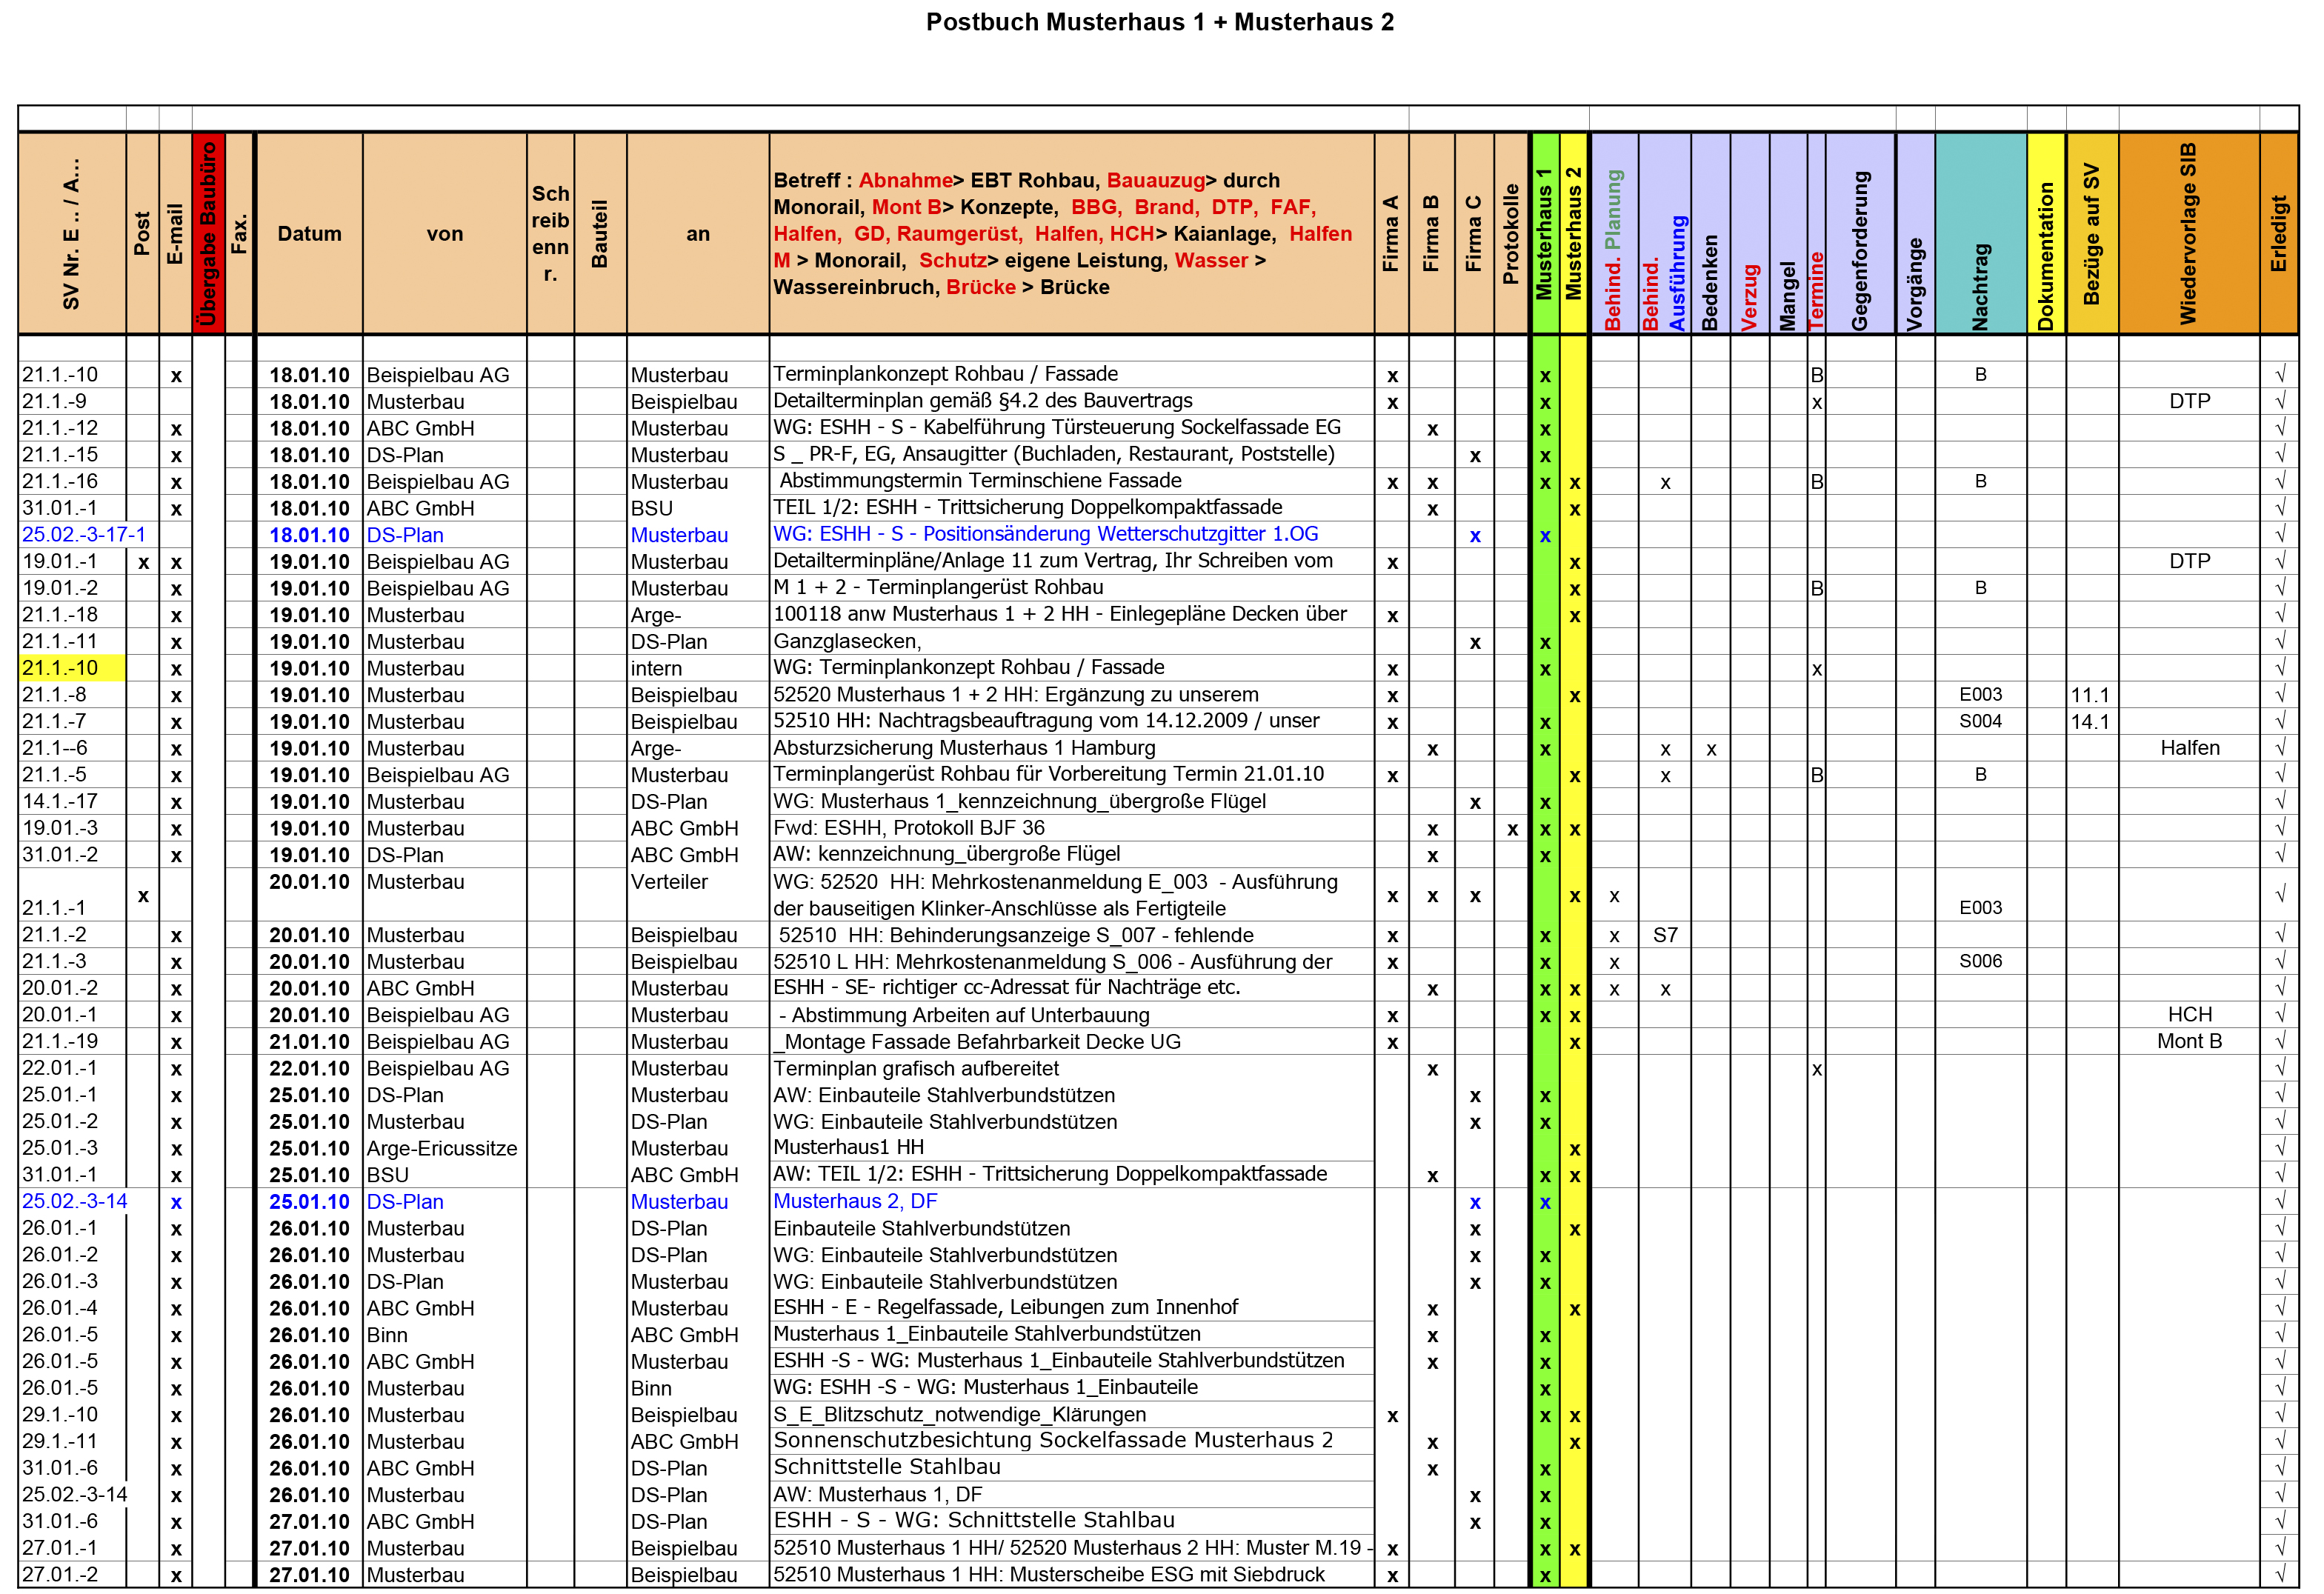Select the 'SV Nr. E.. / A...' column header
The image size is (2324, 1594).
pos(72,233)
